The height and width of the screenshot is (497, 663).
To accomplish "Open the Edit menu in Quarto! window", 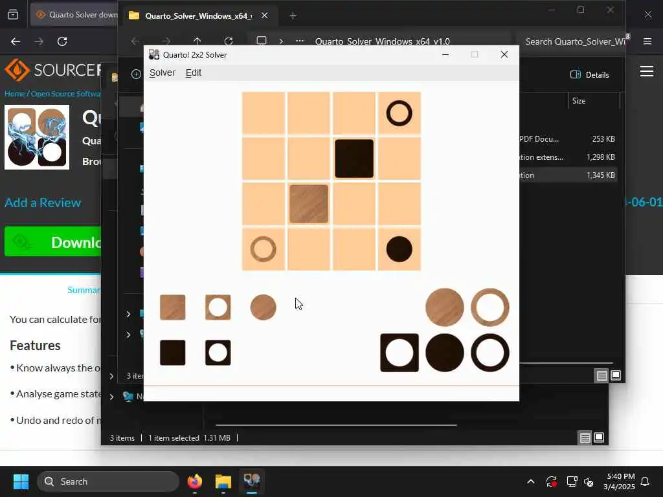I will click(x=193, y=72).
